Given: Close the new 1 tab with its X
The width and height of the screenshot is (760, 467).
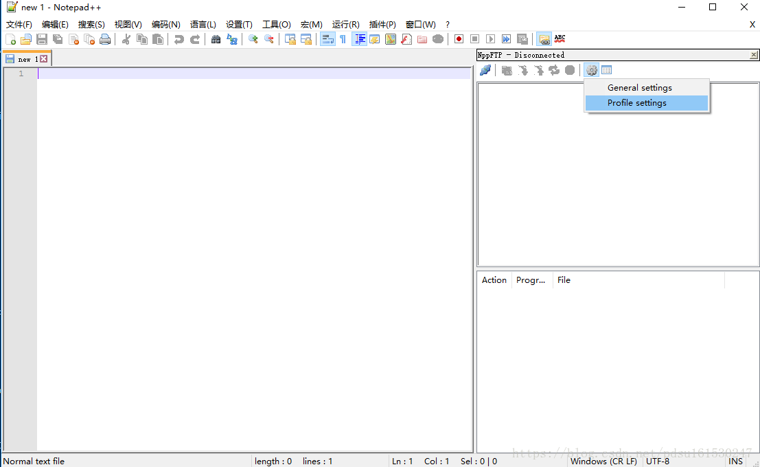Looking at the screenshot, I should click(x=44, y=58).
